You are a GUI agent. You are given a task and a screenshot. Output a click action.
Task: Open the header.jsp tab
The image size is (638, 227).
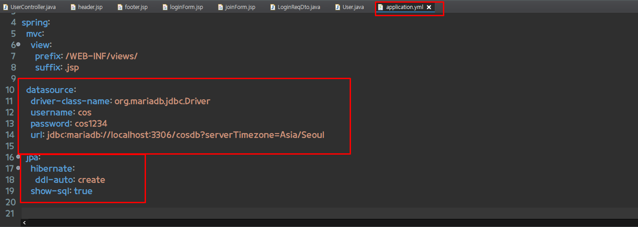click(87, 7)
